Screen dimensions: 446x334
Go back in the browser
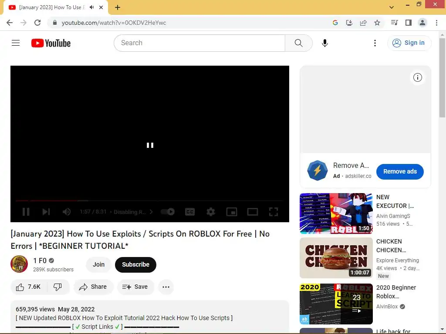click(10, 23)
